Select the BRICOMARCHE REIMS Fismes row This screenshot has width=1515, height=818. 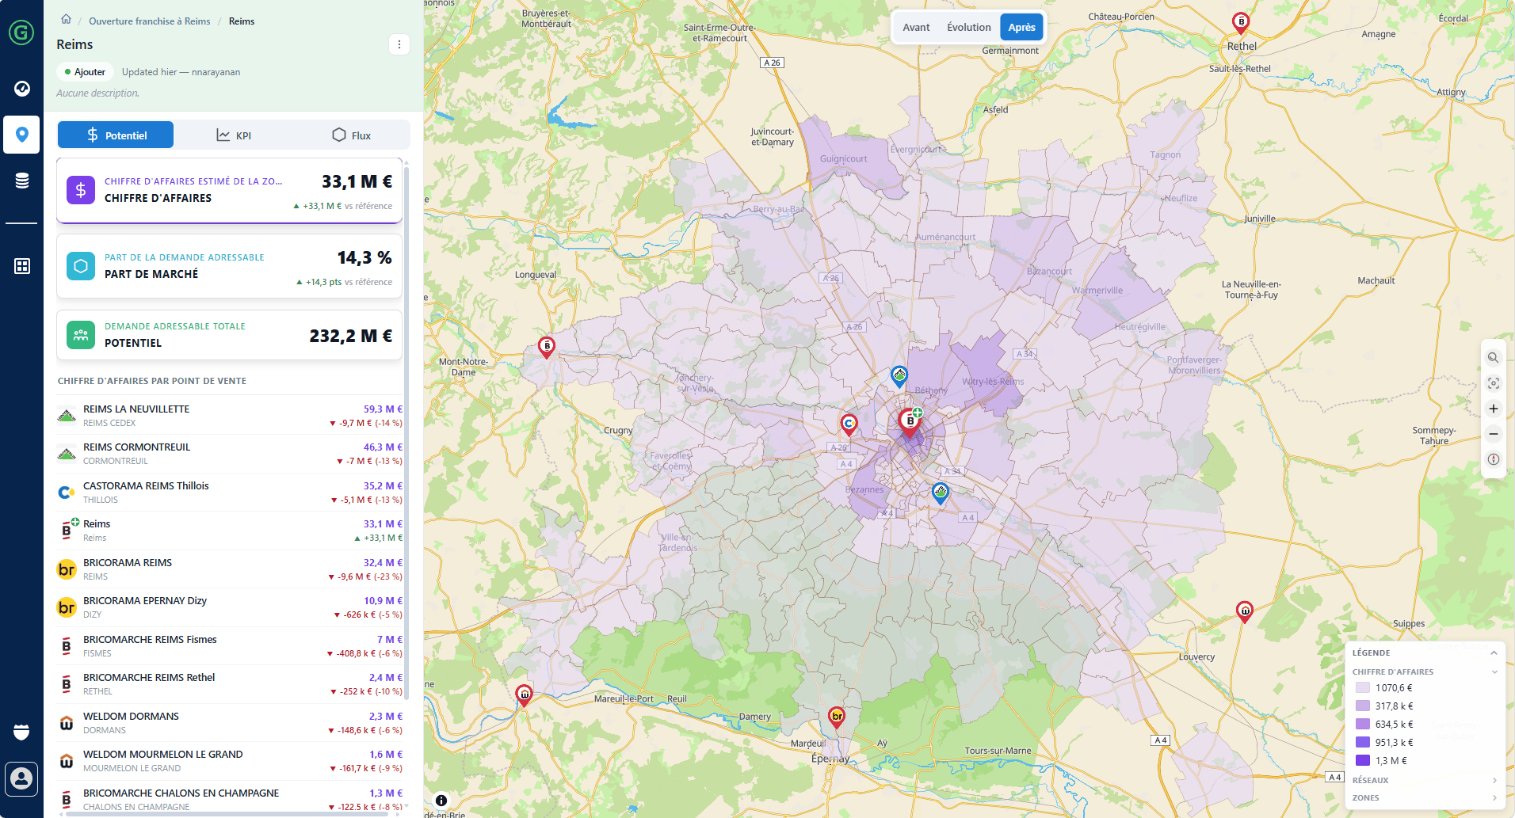230,646
